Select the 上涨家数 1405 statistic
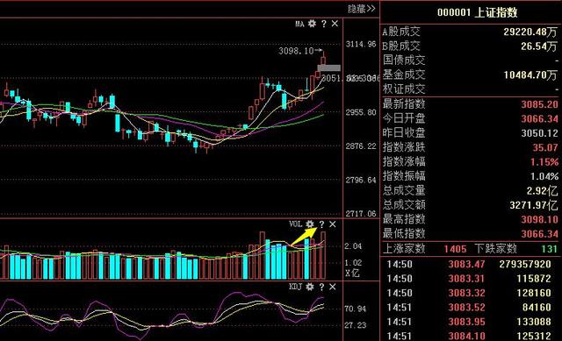Viewport: 562px width, 341px height. click(424, 248)
